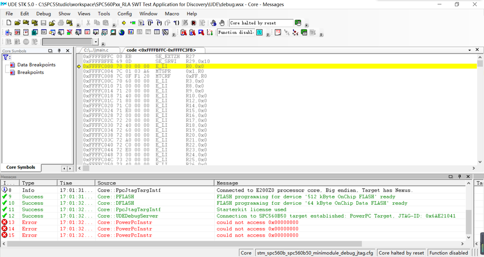Open the Macro menu
Image resolution: width=484 pixels, height=257 pixels.
[172, 14]
